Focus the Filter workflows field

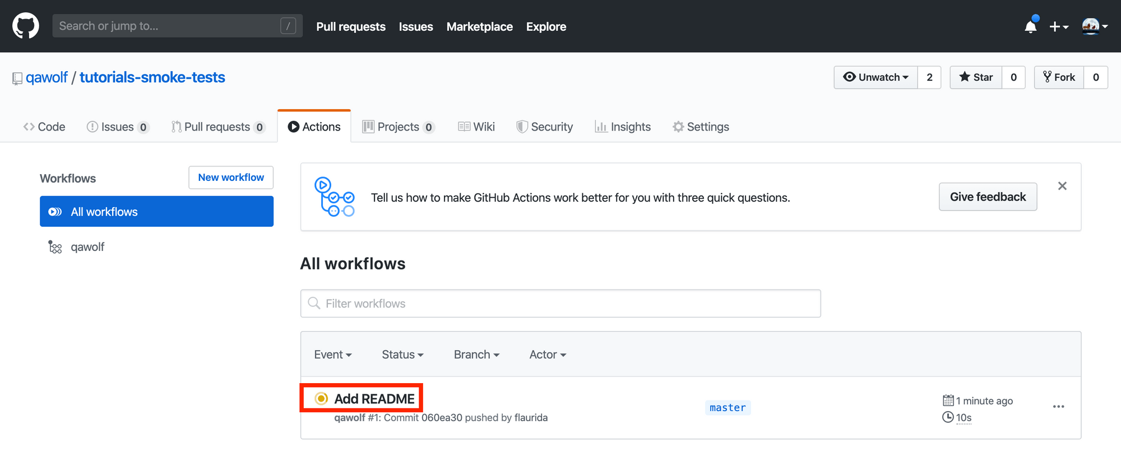[560, 304]
